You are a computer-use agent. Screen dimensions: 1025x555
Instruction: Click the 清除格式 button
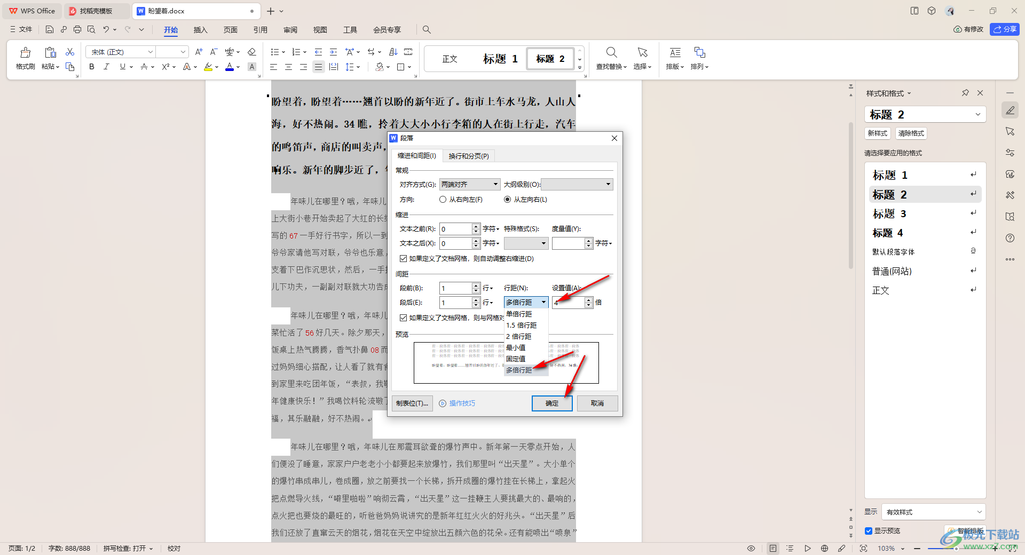[x=911, y=133]
